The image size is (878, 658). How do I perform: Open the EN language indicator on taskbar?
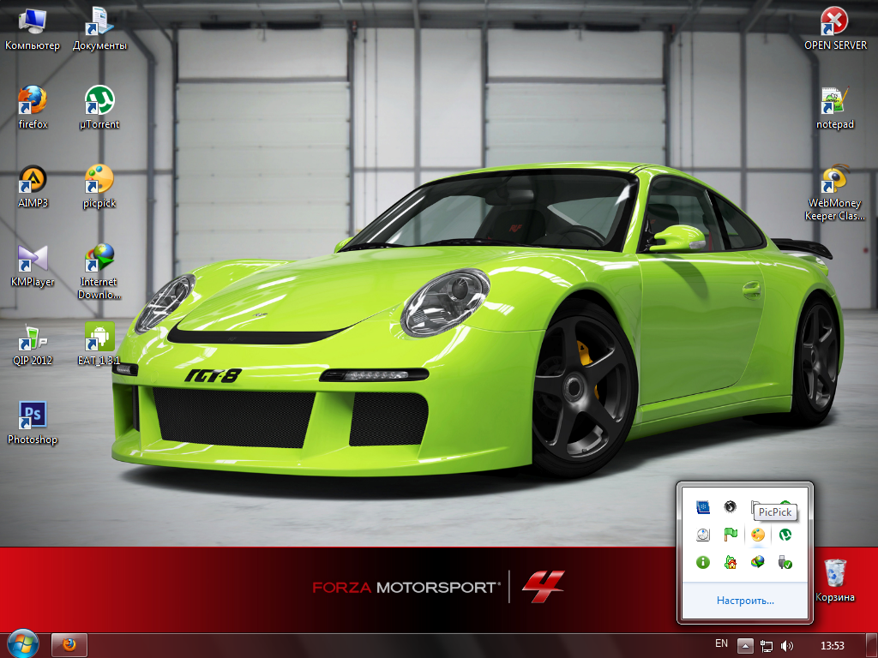click(x=722, y=644)
